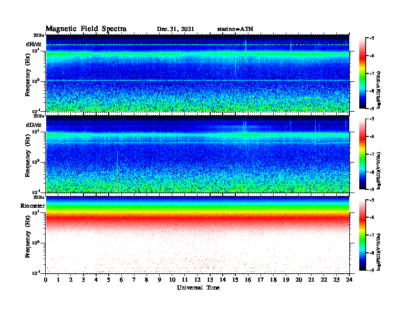Click the 10^1 frequency tick of Riometer panel

tap(36, 212)
